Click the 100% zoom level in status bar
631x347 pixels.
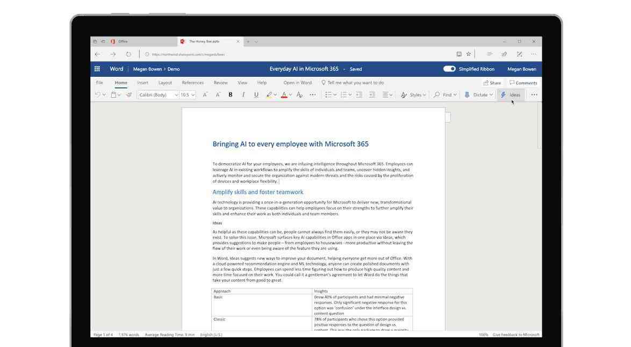[483, 335]
